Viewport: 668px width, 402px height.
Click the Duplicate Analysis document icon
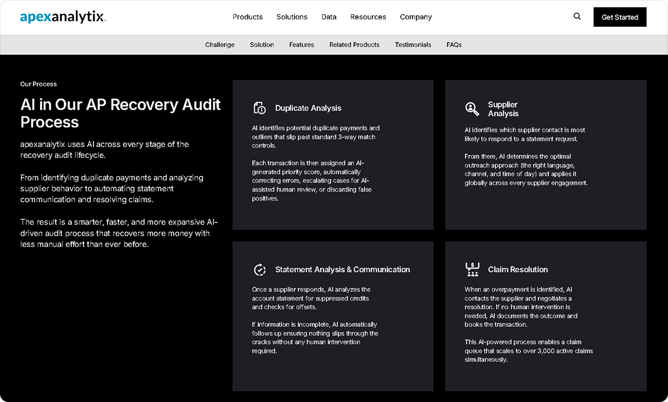tap(259, 108)
